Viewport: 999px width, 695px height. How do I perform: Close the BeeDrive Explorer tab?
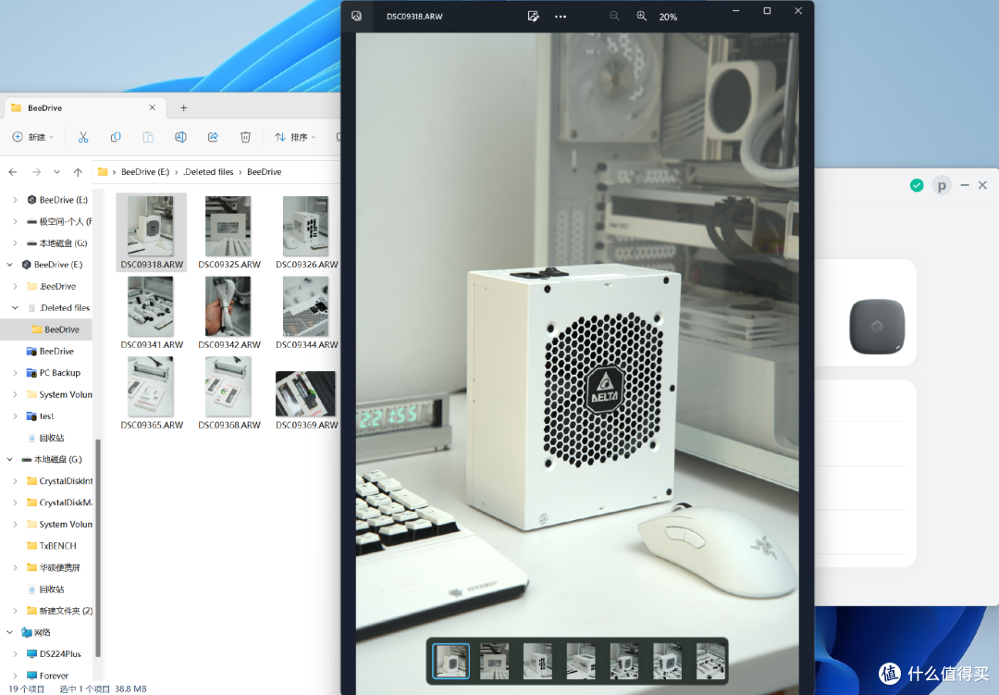pos(153,107)
